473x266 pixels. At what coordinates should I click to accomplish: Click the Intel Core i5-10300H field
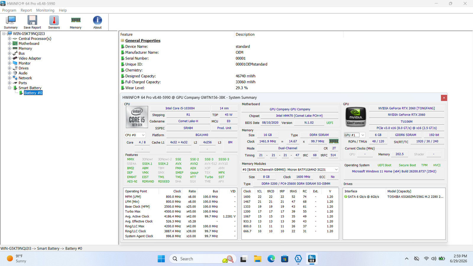(x=180, y=108)
